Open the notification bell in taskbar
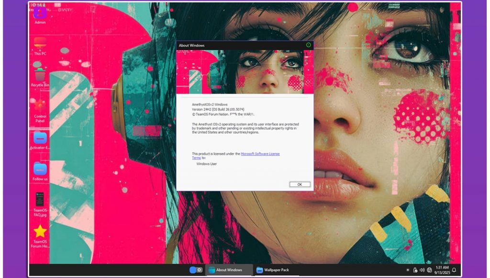Screen dimensions: 490x278 [454, 270]
